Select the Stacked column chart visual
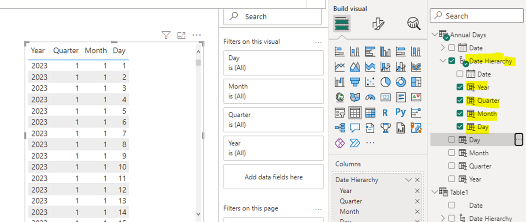Screen dimensions: 526x222 [x=354, y=51]
